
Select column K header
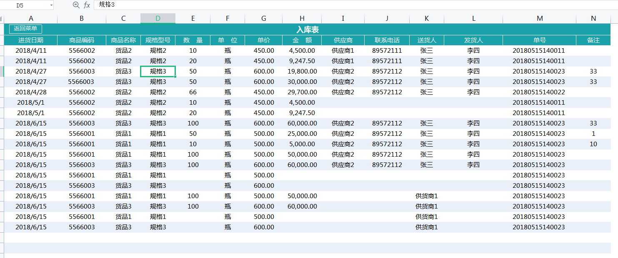427,18
